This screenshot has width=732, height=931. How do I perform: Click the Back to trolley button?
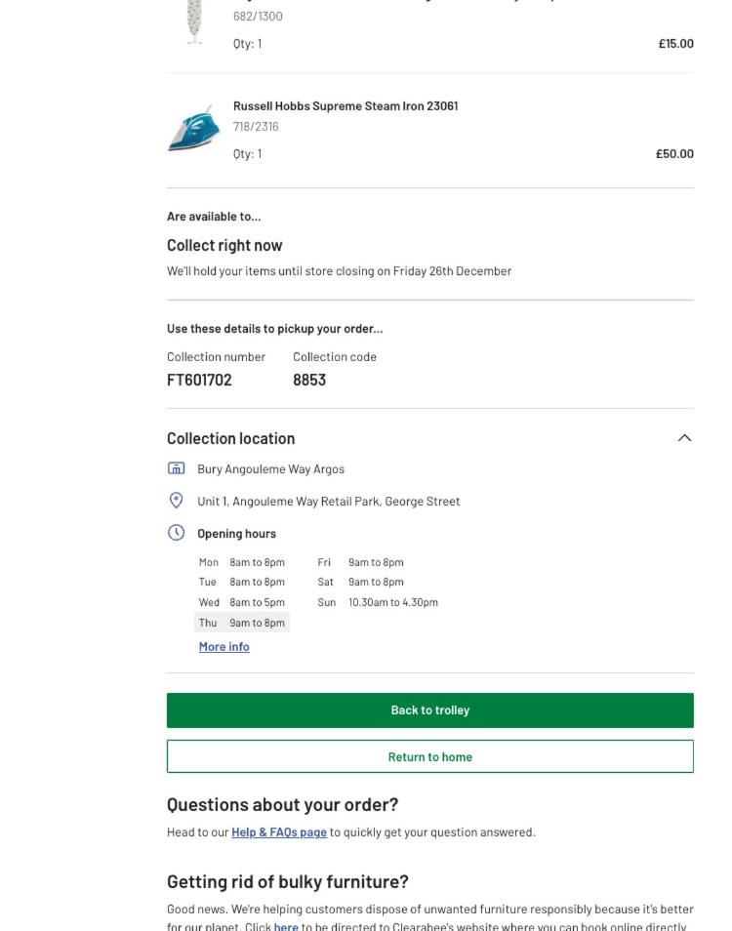[429, 710]
